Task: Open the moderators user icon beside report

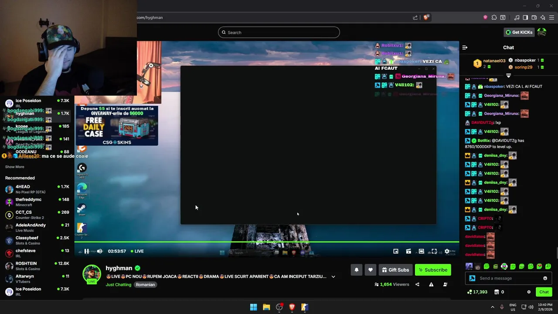Action: coord(445,284)
